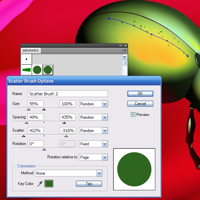Click the active Rotation field showing 0°

[x=36, y=144]
